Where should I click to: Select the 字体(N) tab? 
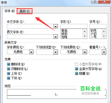(10, 11)
